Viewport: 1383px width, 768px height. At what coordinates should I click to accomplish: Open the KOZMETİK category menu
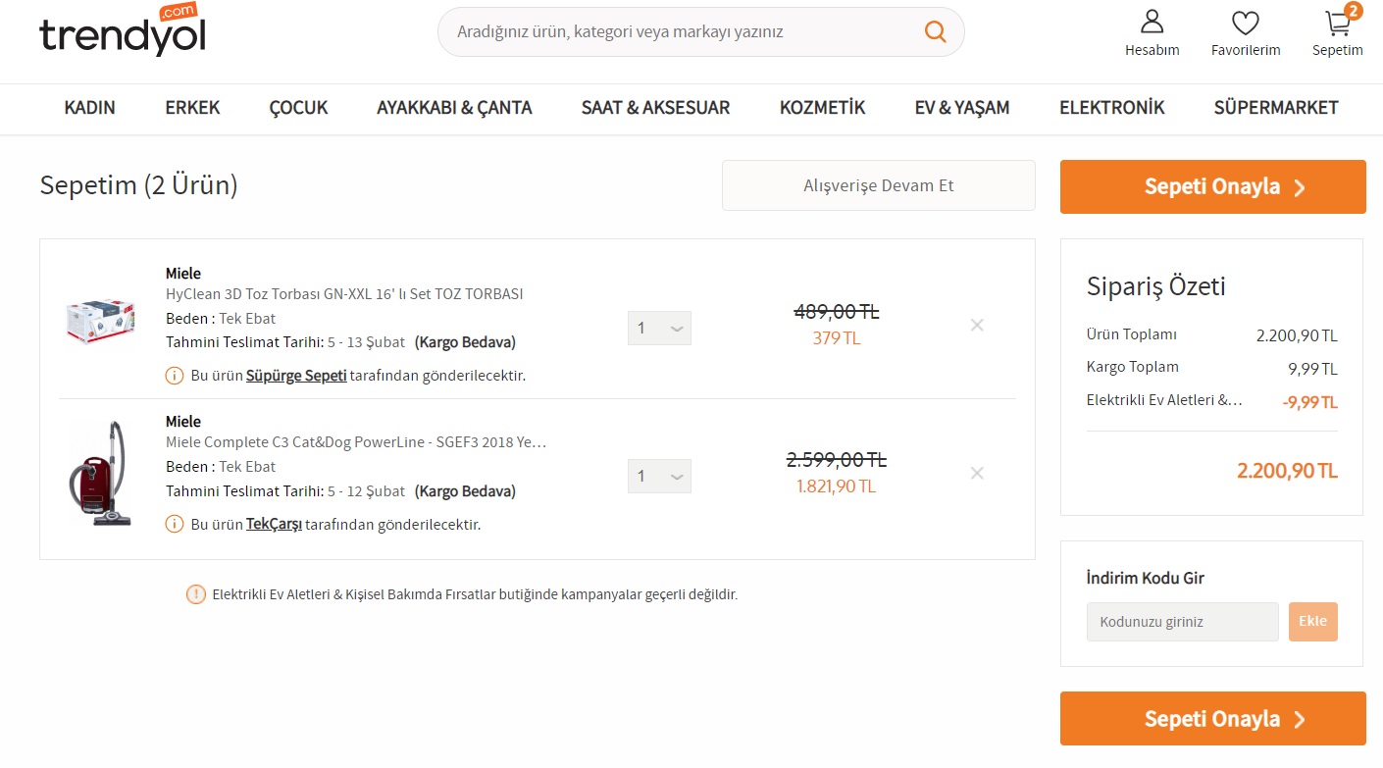coord(822,108)
